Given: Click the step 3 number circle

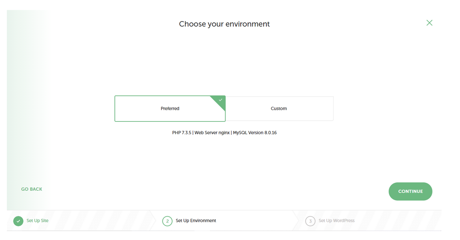Looking at the screenshot, I should (x=310, y=221).
